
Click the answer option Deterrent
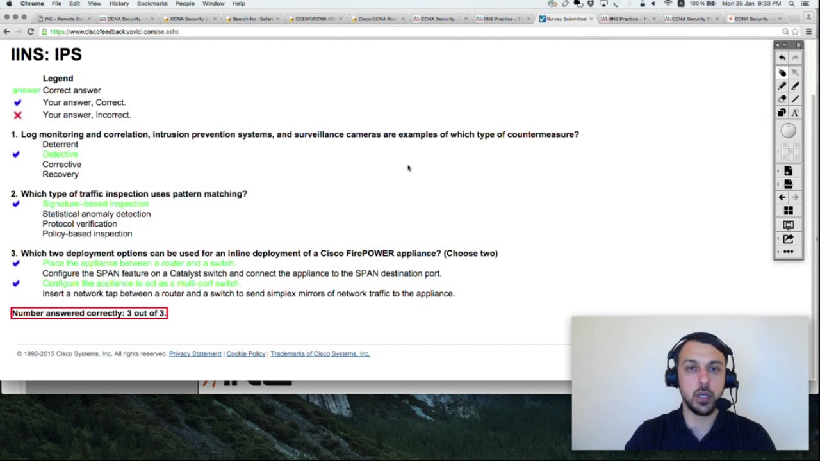[x=60, y=144]
